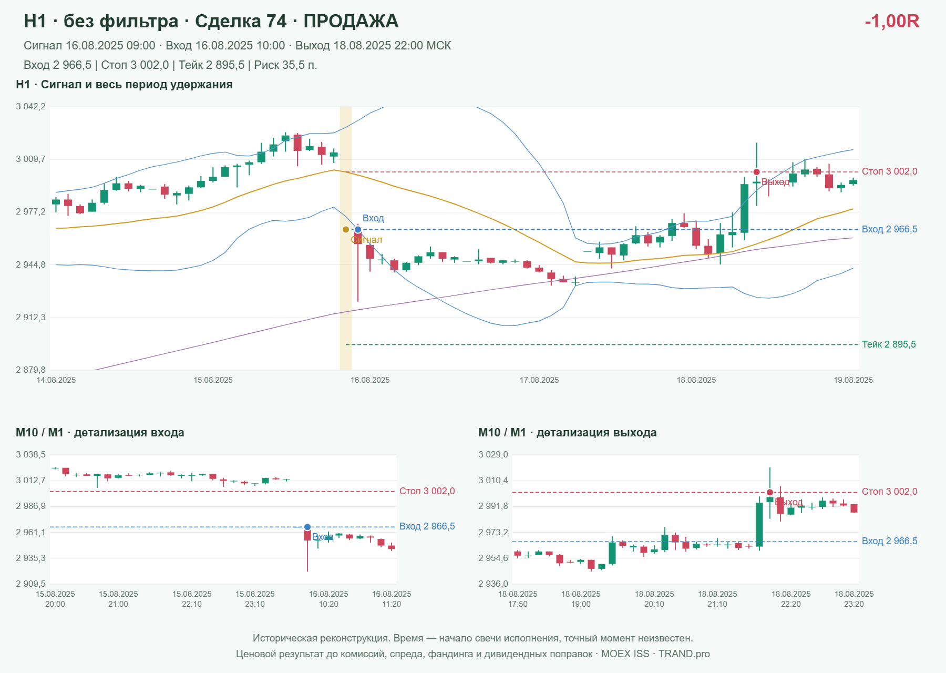
Task: Click the orange signal marker on H1 chart
Action: (346, 230)
